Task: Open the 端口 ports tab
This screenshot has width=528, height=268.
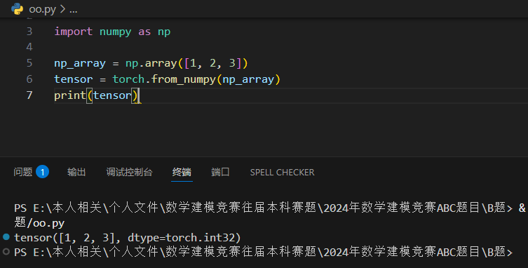Action: (x=221, y=172)
